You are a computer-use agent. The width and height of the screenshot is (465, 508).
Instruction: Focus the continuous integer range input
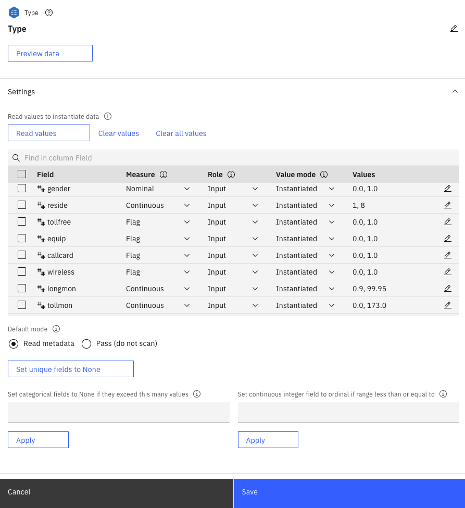348,413
